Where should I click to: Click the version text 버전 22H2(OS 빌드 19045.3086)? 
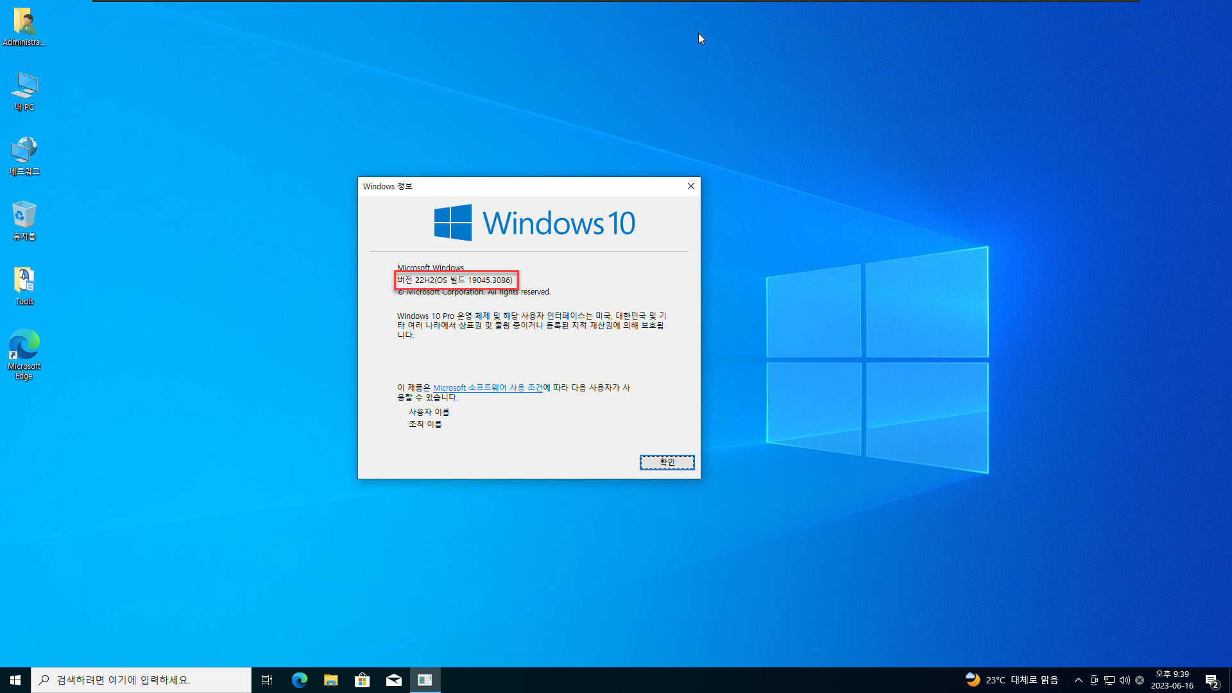point(455,280)
